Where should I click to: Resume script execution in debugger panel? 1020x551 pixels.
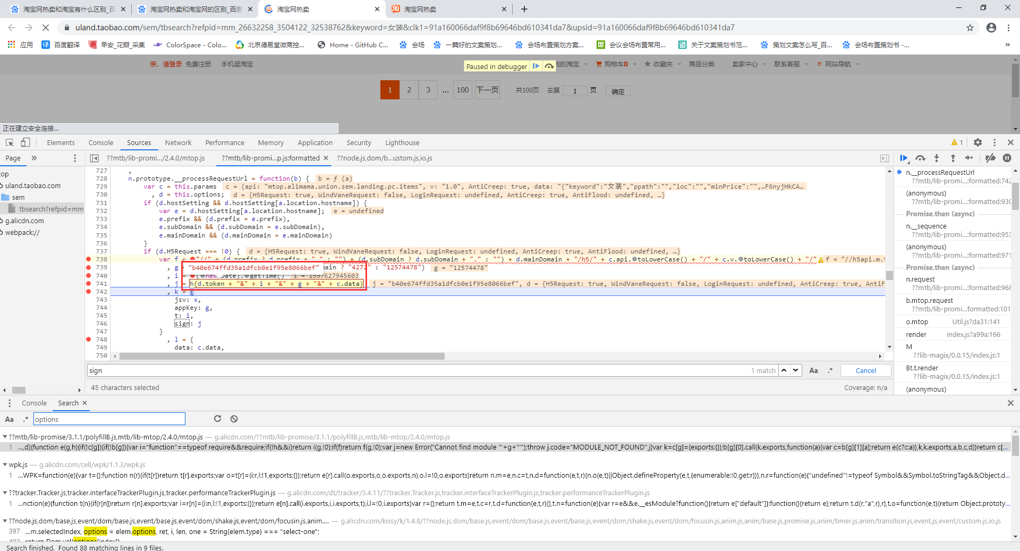904,158
